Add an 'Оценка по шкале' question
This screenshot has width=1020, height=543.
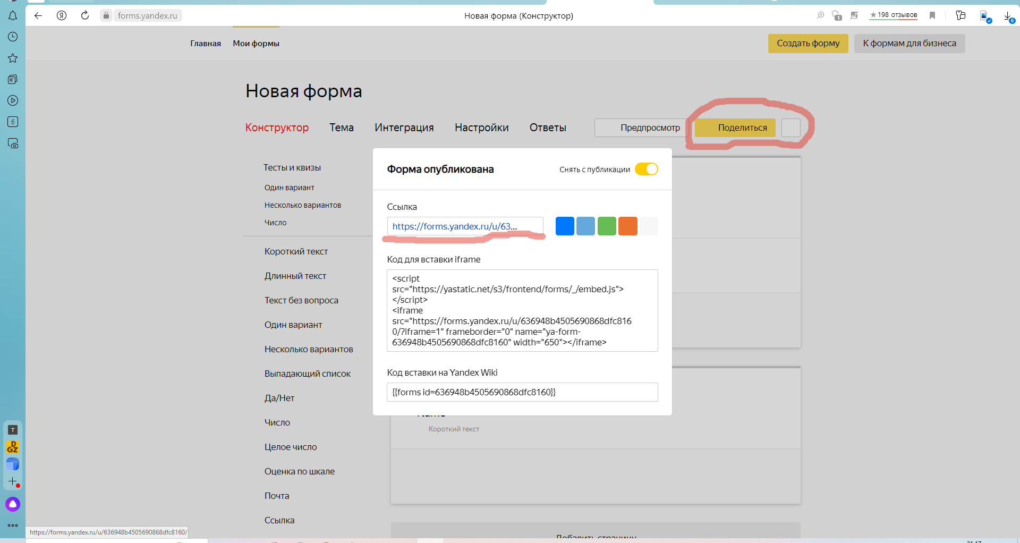pyautogui.click(x=300, y=471)
